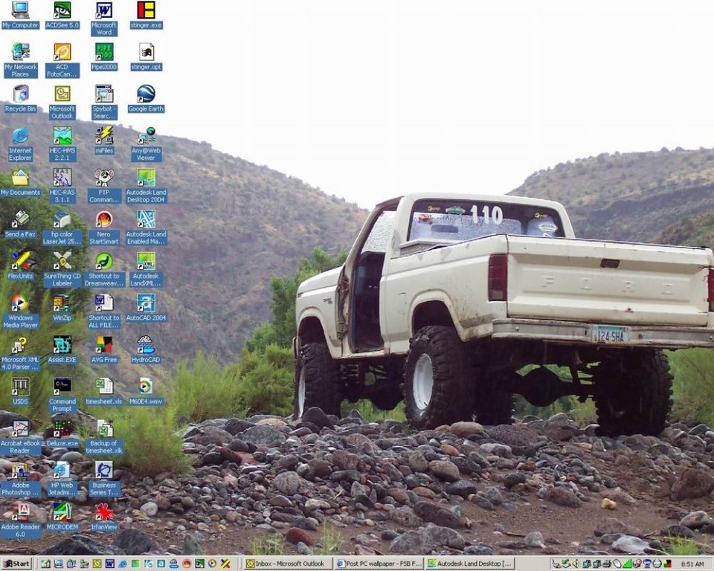Select the timesheet.xls file icon
Screen dimensions: 714x571
104,392
